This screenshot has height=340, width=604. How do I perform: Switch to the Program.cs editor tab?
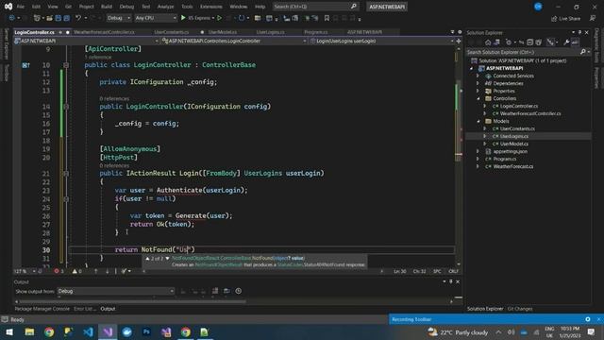click(316, 32)
